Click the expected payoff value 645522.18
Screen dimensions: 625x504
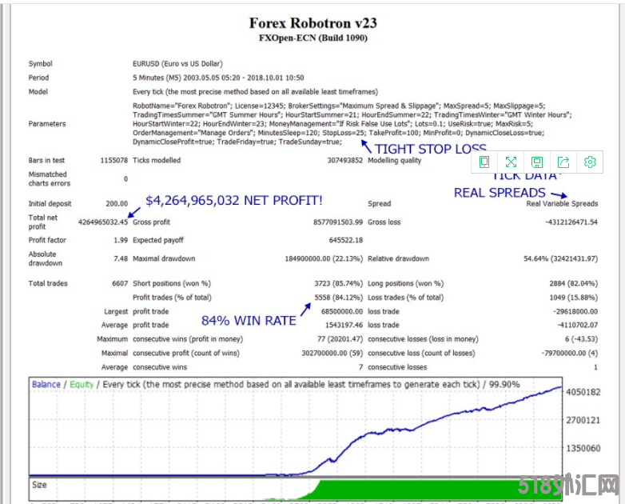point(345,240)
